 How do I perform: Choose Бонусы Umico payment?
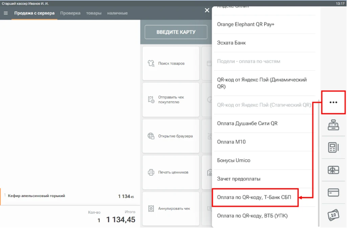[x=265, y=161]
